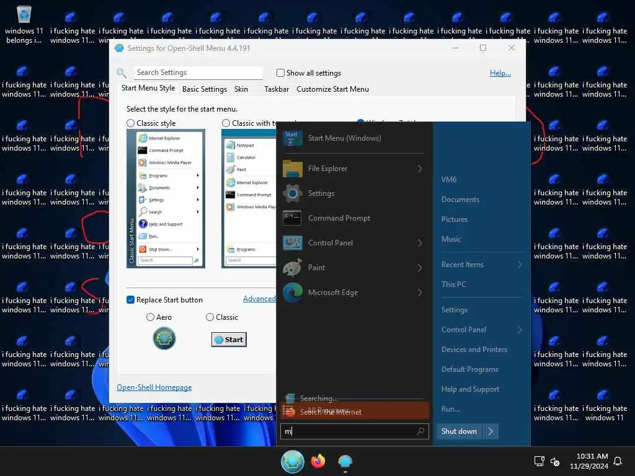Choose the Aero radio button

point(150,317)
